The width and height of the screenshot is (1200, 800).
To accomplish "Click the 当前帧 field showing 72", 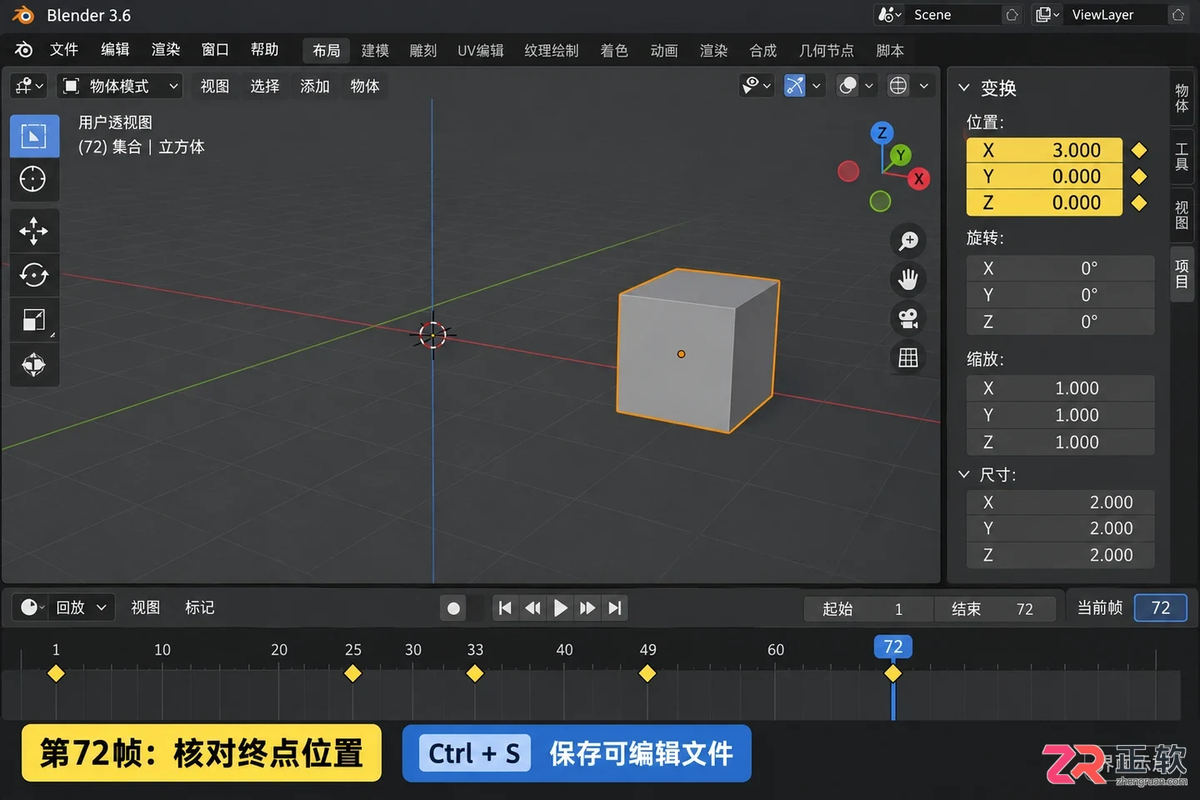I will tap(1161, 608).
